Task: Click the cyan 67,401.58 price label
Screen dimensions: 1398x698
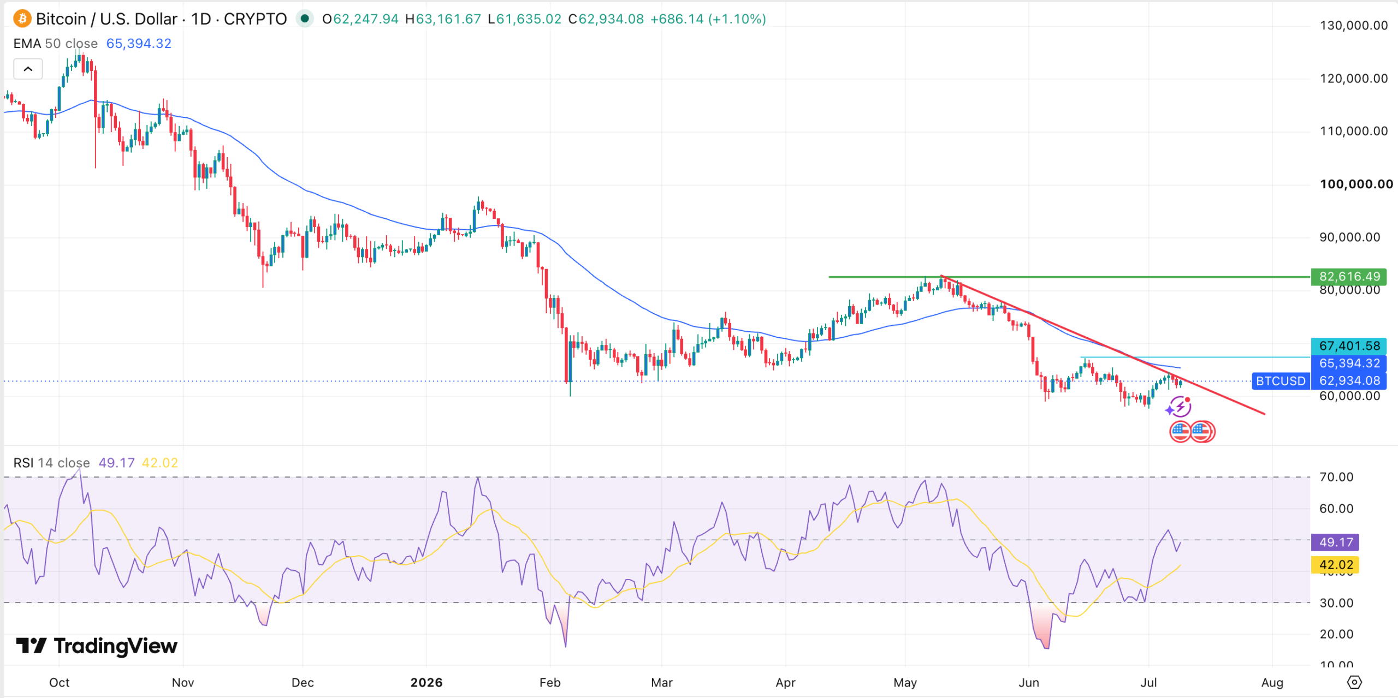Action: 1349,346
